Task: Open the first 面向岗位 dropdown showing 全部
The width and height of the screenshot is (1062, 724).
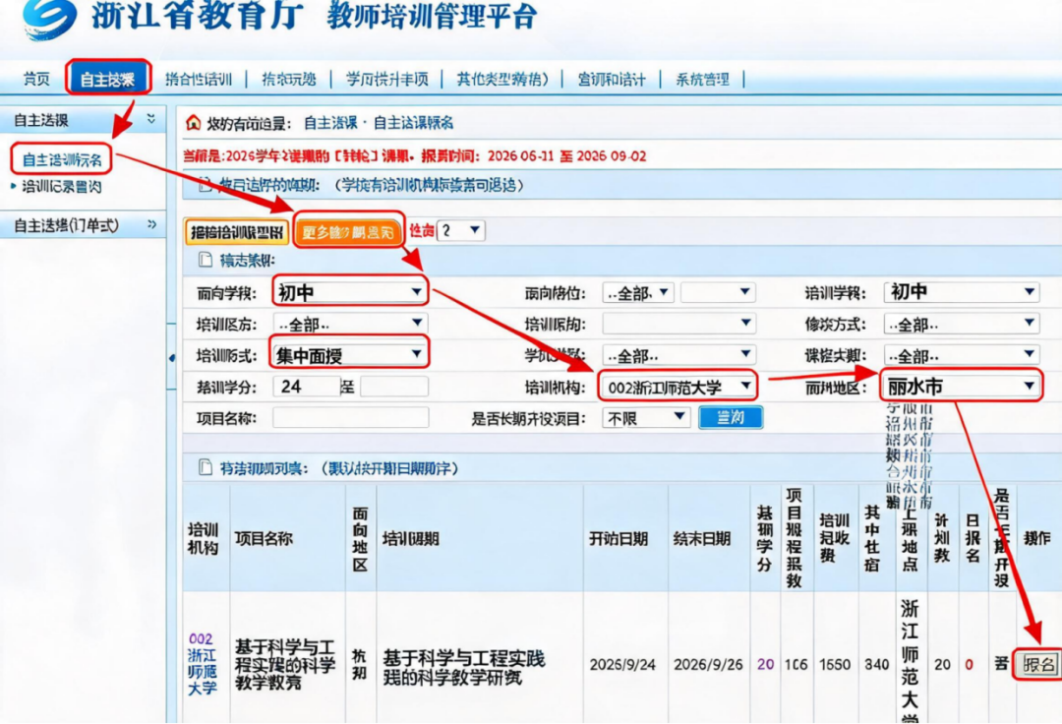Action: point(637,292)
